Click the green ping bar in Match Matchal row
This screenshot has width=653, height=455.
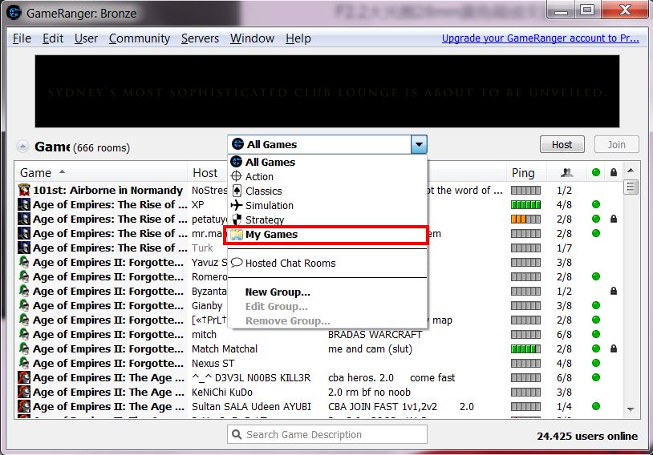(x=525, y=349)
